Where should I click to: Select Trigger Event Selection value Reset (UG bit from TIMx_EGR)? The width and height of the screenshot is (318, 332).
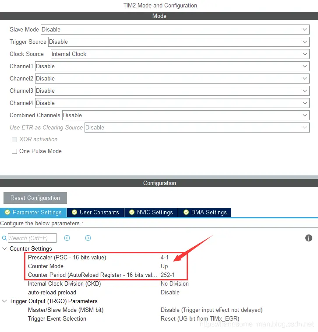(x=200, y=319)
